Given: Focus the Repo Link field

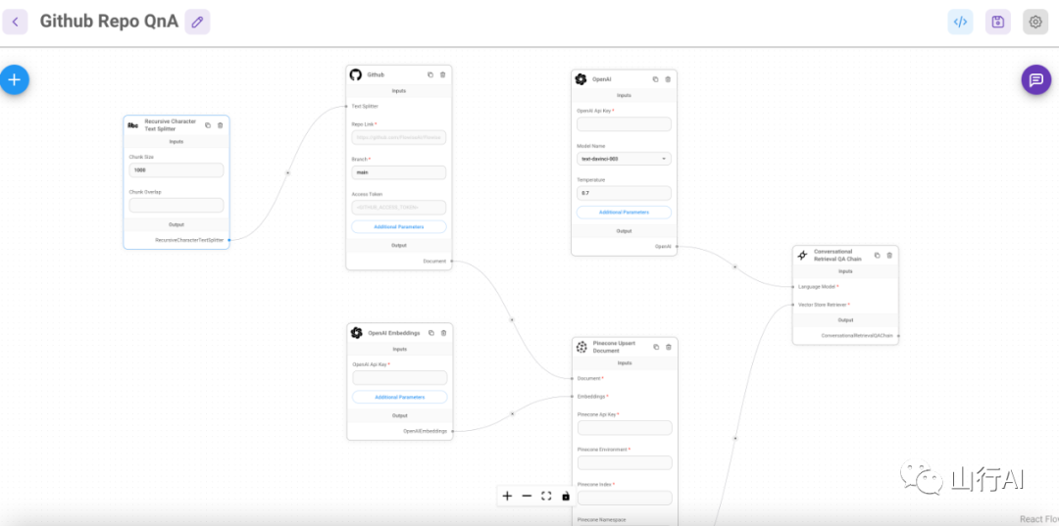Looking at the screenshot, I should pos(398,137).
